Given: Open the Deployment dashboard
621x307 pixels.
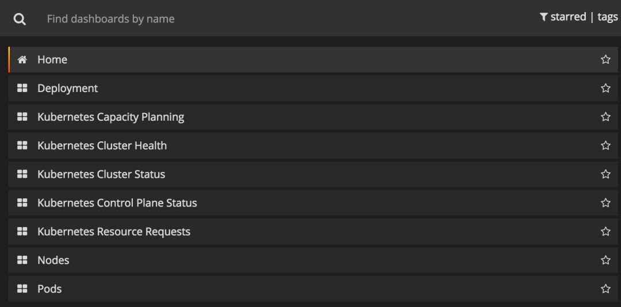Looking at the screenshot, I should 68,89.
